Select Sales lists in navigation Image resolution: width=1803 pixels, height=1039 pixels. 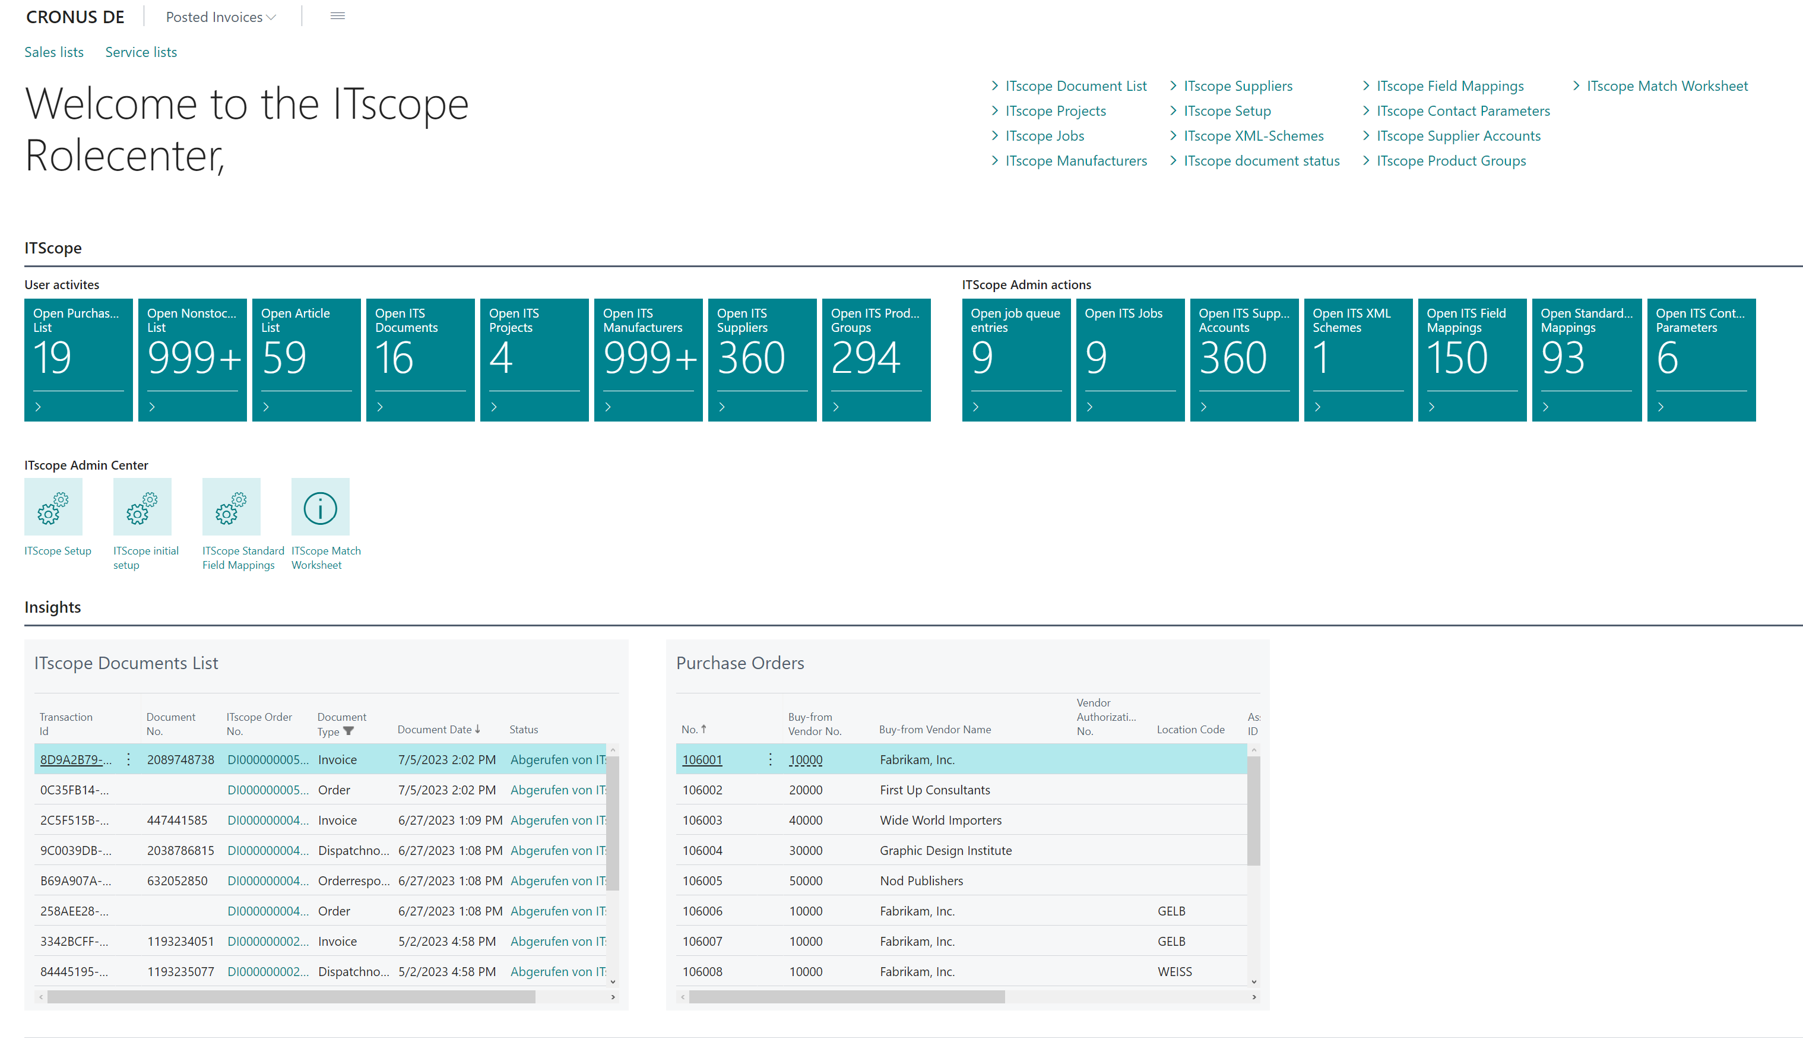click(53, 52)
